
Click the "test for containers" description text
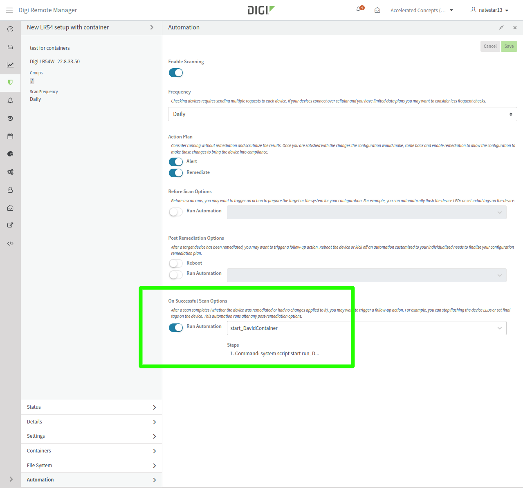point(50,48)
